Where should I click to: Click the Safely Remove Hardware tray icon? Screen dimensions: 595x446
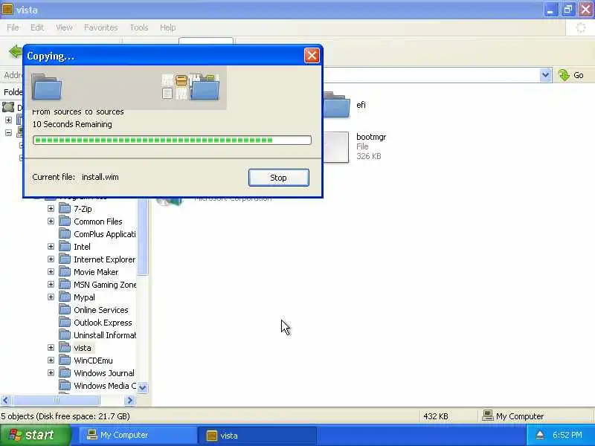click(539, 435)
